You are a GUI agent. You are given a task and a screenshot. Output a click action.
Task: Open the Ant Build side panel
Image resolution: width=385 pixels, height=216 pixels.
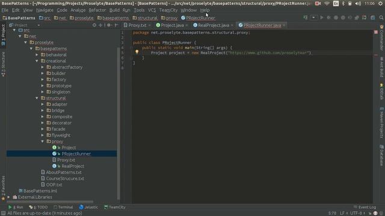[x=381, y=67]
